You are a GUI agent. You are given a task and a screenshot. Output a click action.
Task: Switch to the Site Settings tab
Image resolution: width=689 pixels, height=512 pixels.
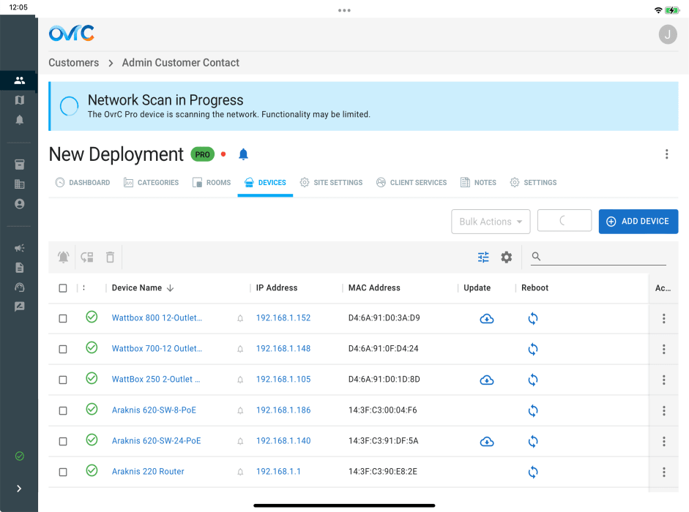coord(331,182)
